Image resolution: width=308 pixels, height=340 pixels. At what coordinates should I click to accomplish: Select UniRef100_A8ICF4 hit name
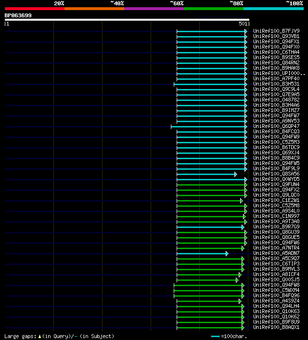[276, 274]
